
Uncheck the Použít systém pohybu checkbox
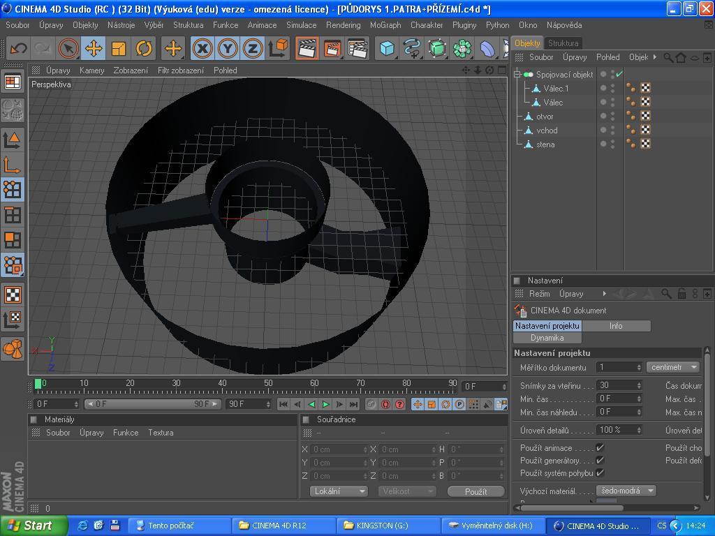pos(600,472)
